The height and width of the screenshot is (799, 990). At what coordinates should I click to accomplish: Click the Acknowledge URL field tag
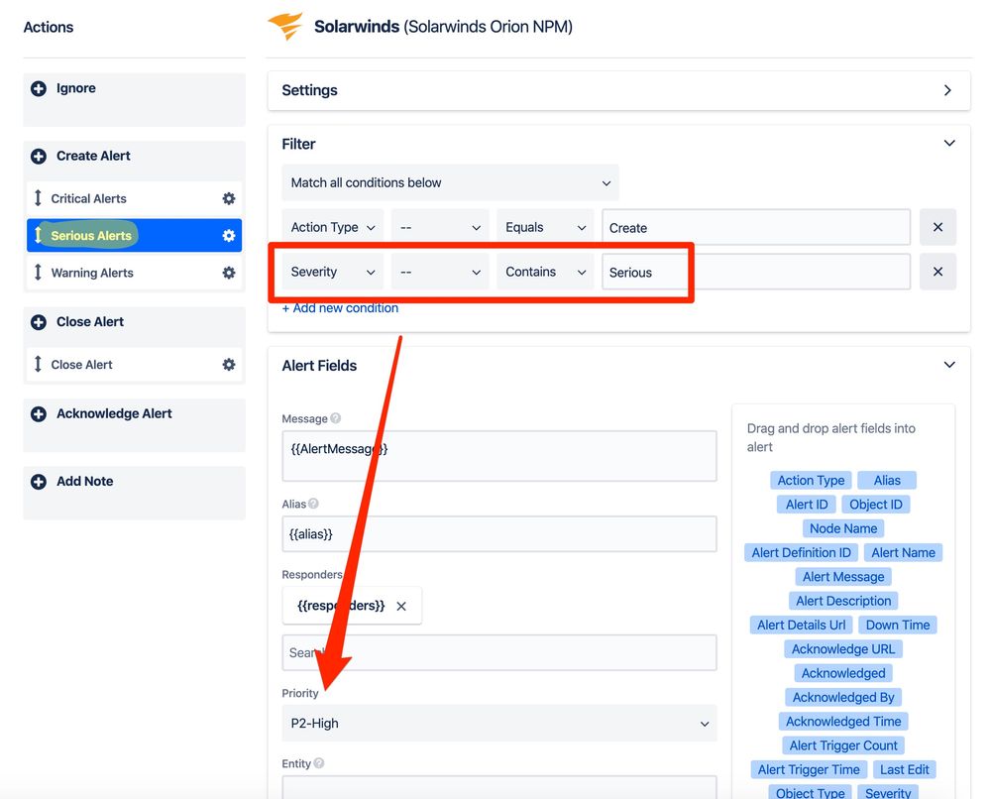[843, 648]
